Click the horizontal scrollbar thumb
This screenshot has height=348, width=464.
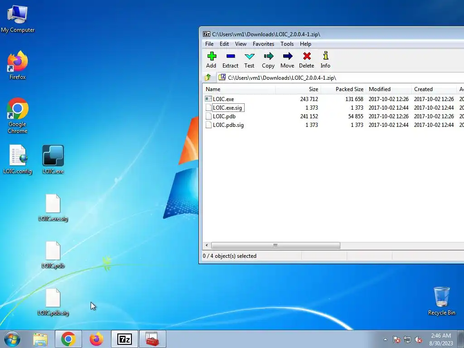275,245
